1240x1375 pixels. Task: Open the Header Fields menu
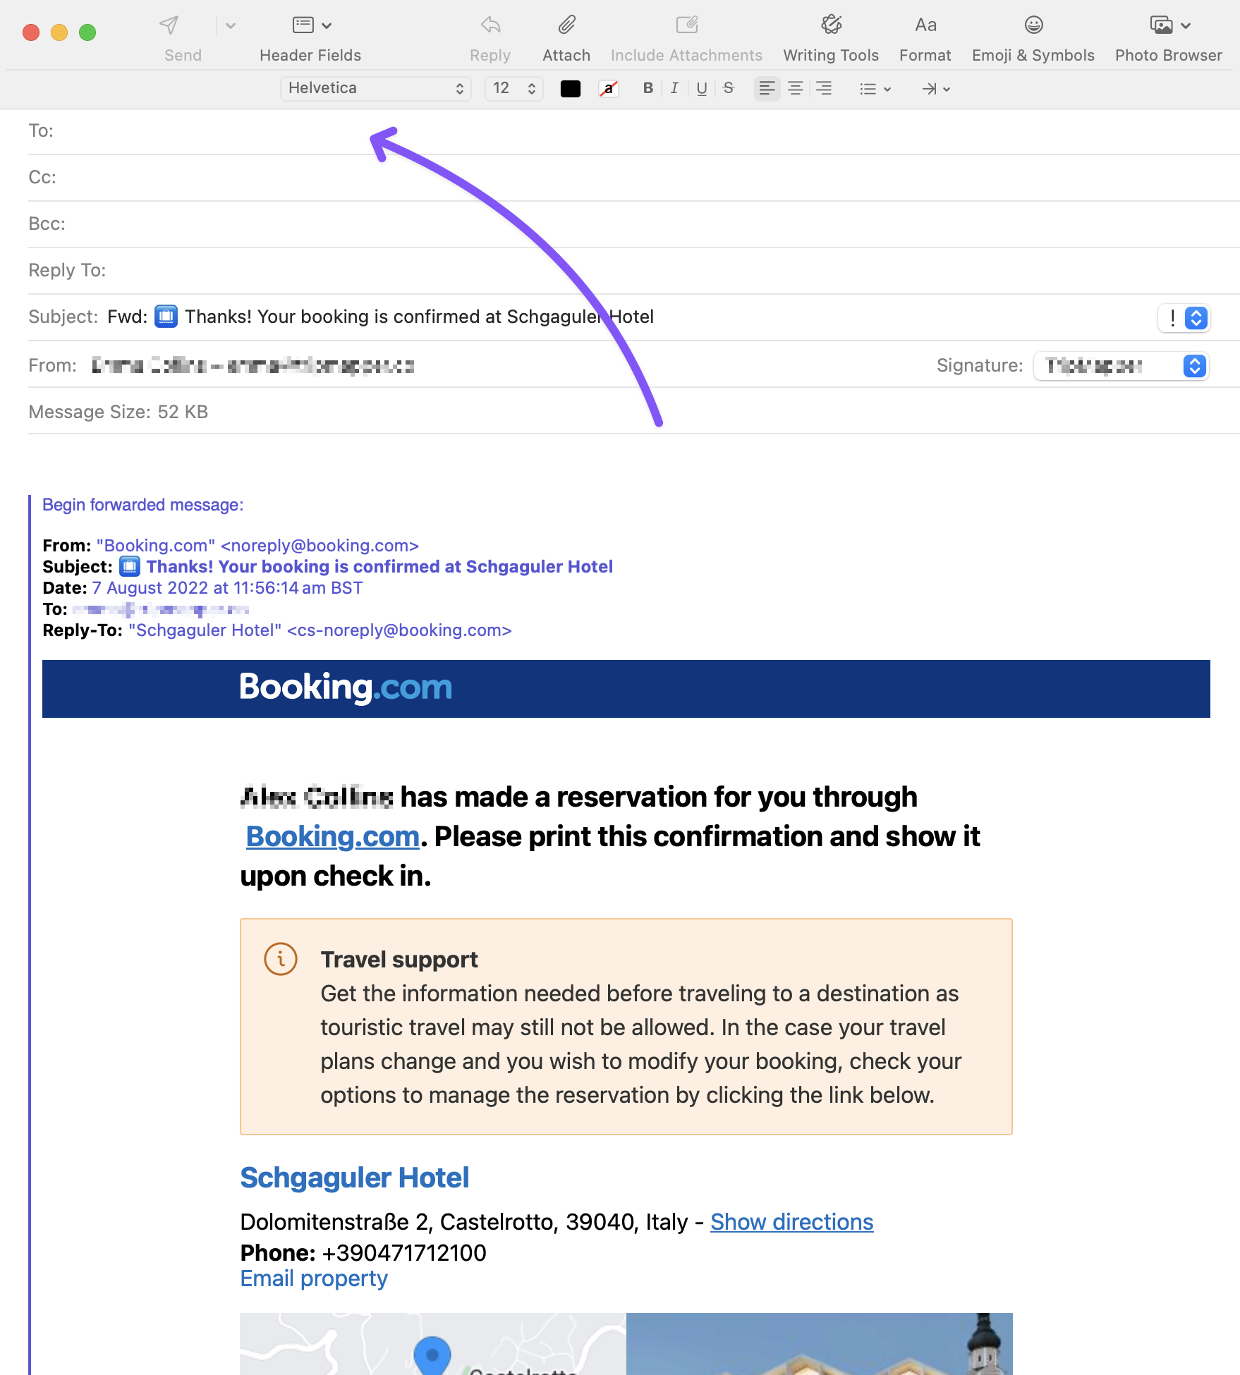[x=311, y=25]
